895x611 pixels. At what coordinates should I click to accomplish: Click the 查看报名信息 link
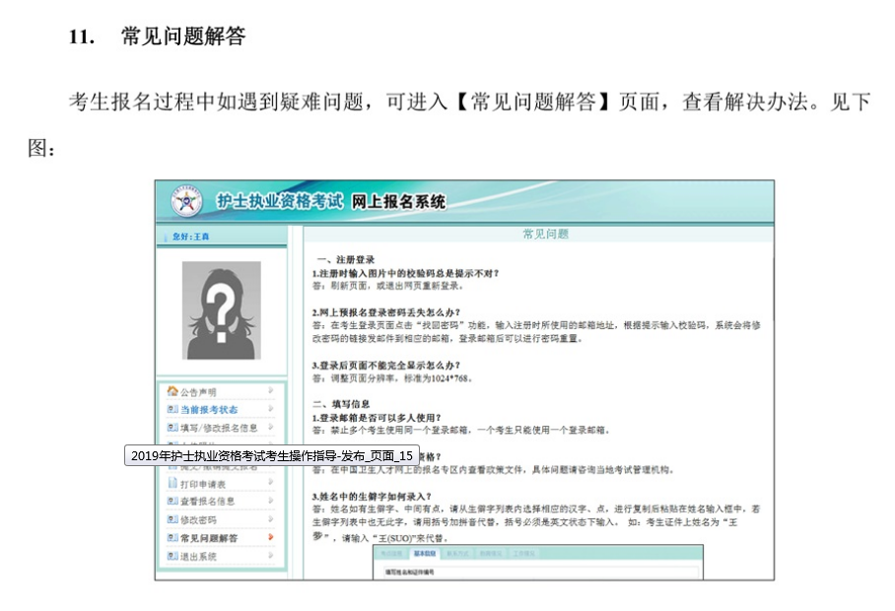(x=207, y=502)
